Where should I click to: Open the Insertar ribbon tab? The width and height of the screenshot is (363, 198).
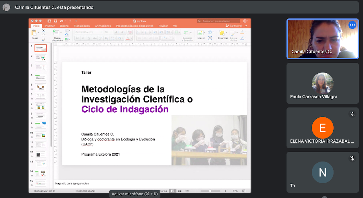[x=50, y=26]
